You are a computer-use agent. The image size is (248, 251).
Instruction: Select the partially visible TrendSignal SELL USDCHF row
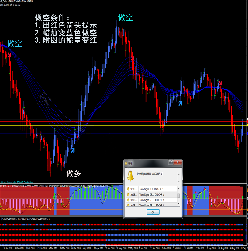pos(151,205)
